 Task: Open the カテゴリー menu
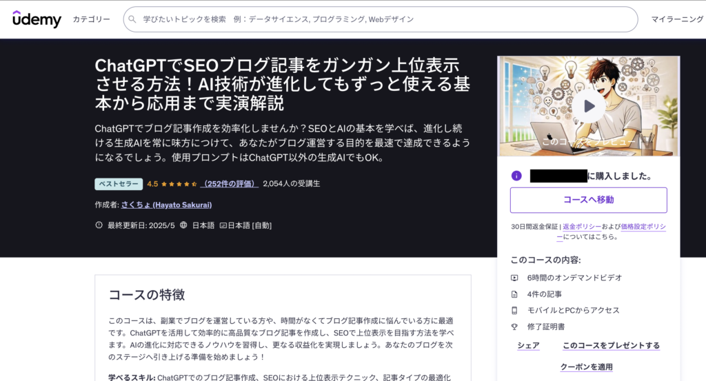(91, 19)
